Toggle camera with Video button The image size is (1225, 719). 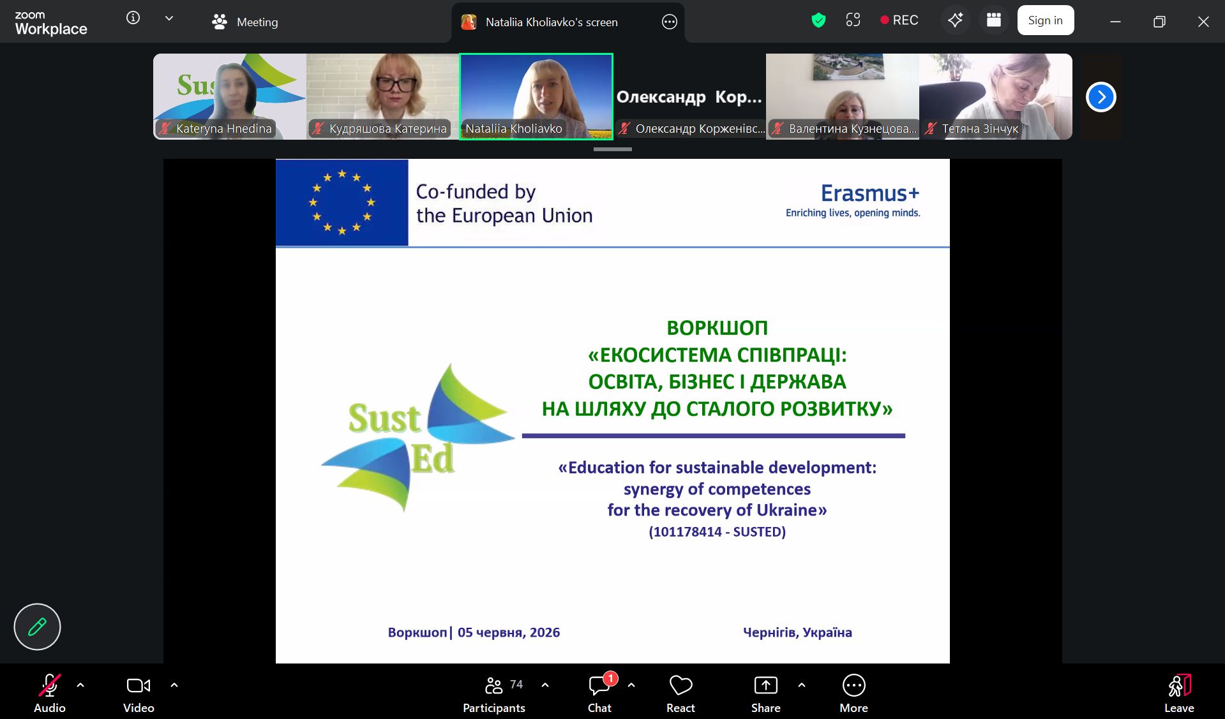click(x=139, y=693)
